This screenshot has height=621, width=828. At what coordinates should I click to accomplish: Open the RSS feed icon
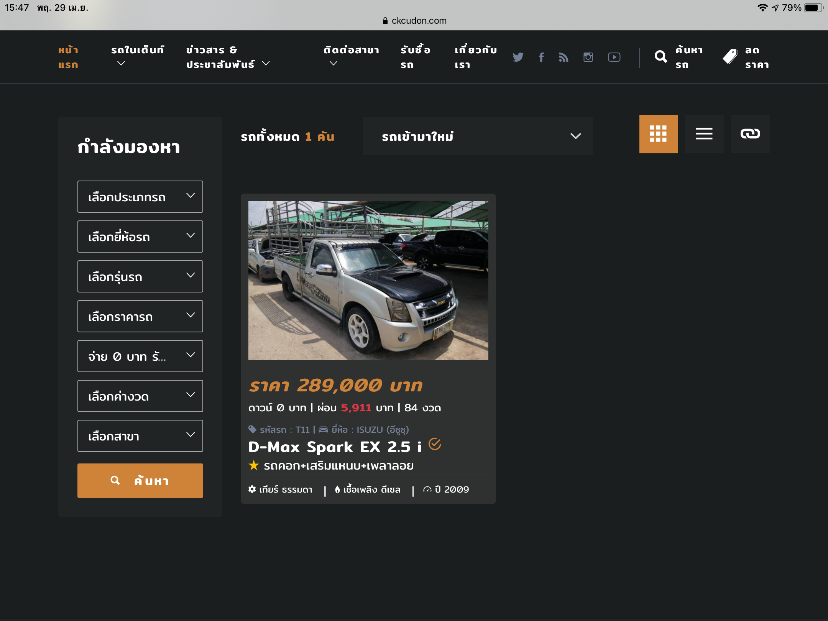tap(563, 57)
